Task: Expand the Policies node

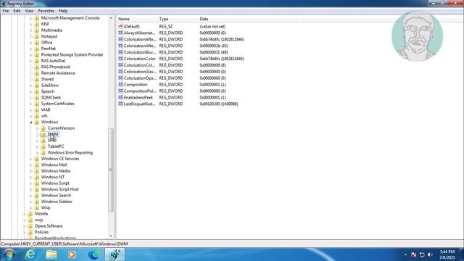Action: point(24,232)
